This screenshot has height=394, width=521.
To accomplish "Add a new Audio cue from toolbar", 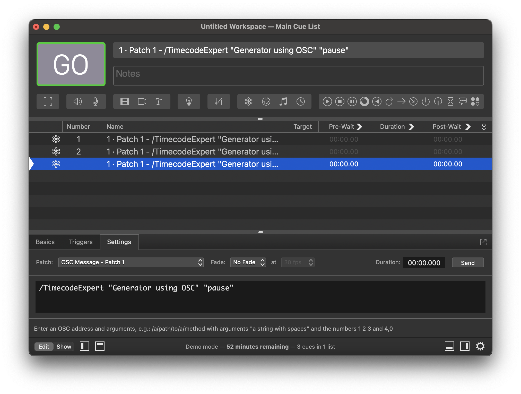I will [77, 101].
